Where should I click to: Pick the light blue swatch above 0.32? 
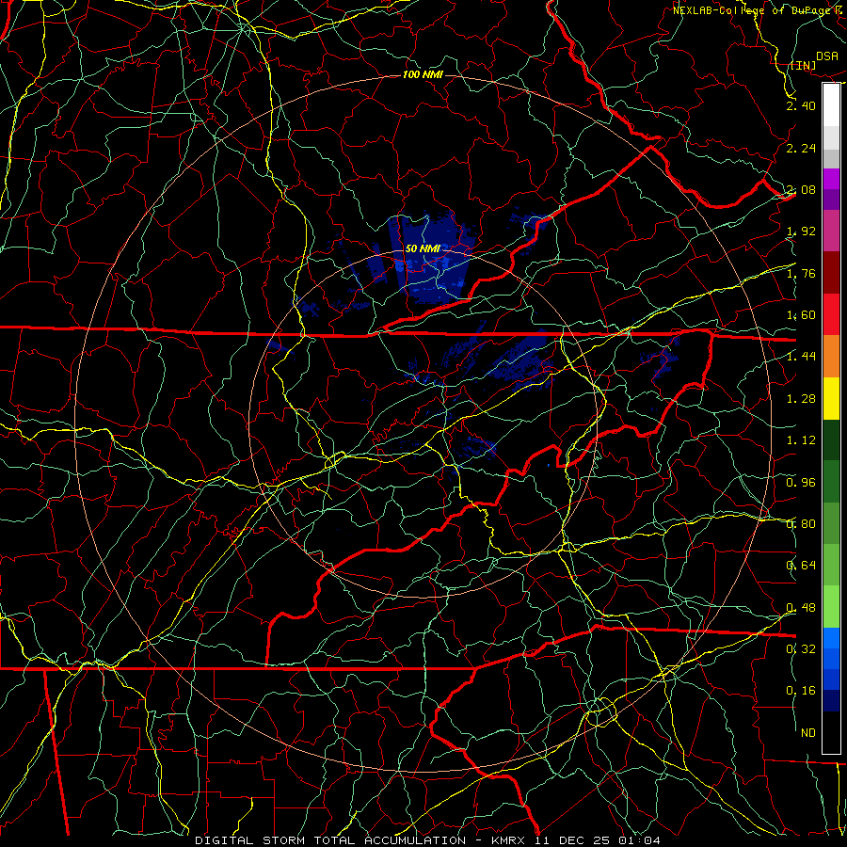[x=831, y=638]
